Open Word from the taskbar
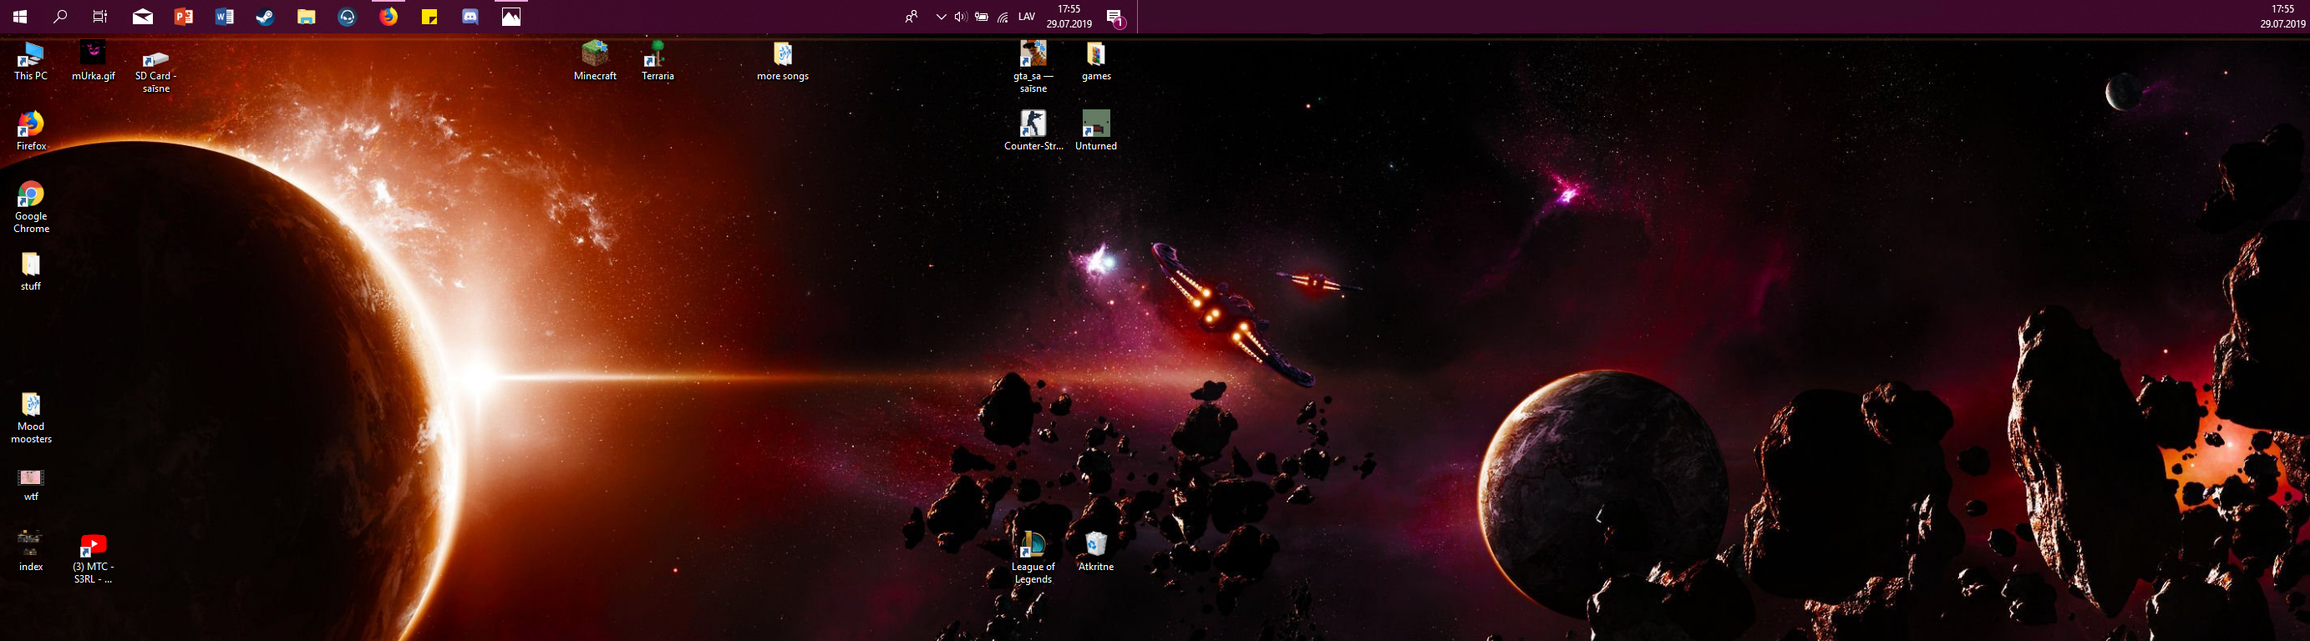The width and height of the screenshot is (2310, 641). [x=224, y=16]
